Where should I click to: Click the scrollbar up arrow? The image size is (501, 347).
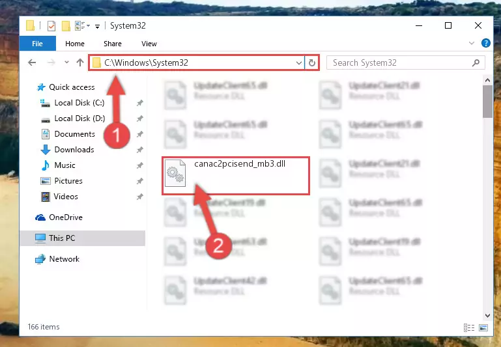pos(487,81)
